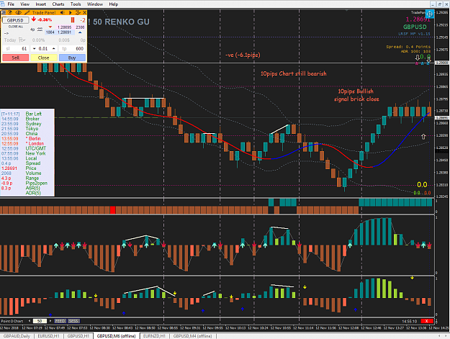Switch to the GBPUSD,H1 chart tab
The image size is (450, 339).
point(78,336)
